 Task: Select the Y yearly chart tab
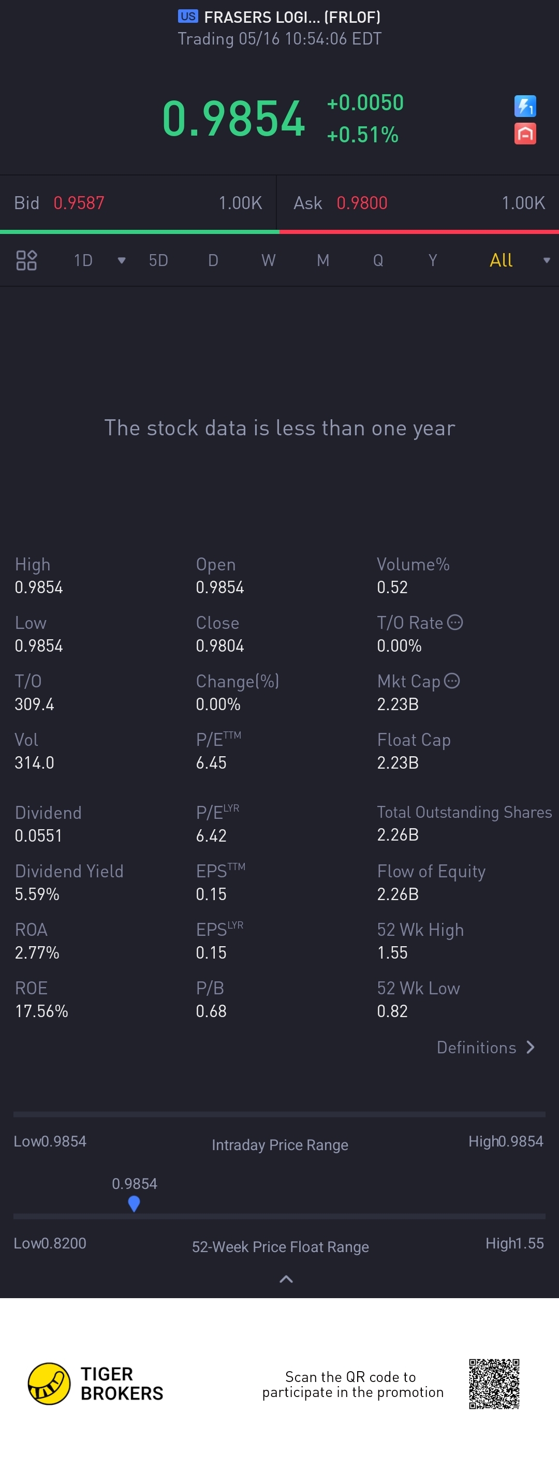pyautogui.click(x=432, y=261)
